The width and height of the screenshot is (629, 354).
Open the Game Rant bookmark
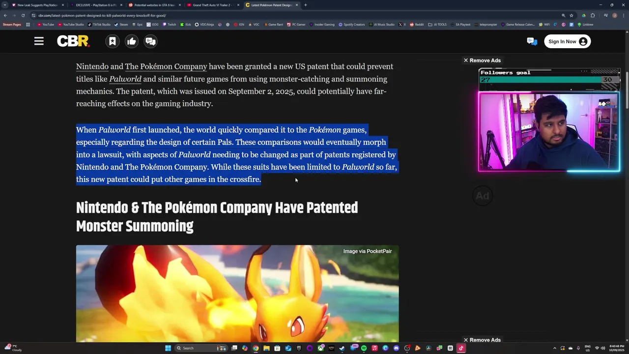pyautogui.click(x=273, y=25)
